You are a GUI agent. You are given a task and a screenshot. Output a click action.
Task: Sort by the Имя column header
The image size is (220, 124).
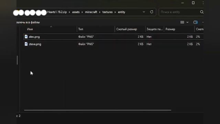30,29
